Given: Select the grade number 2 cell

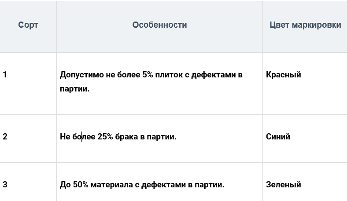Looking at the screenshot, I should [5, 137].
